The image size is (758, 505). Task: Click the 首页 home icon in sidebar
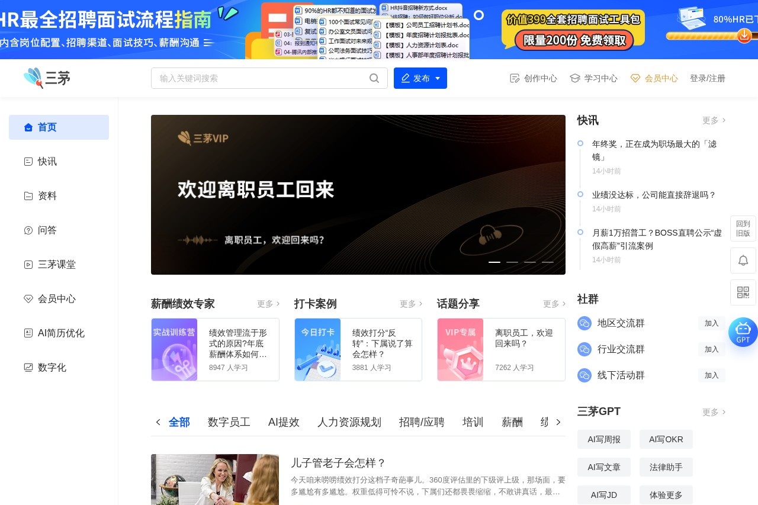[28, 127]
